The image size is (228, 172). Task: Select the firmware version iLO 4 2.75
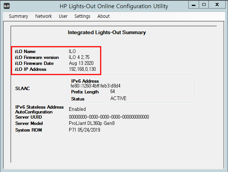coord(79,57)
